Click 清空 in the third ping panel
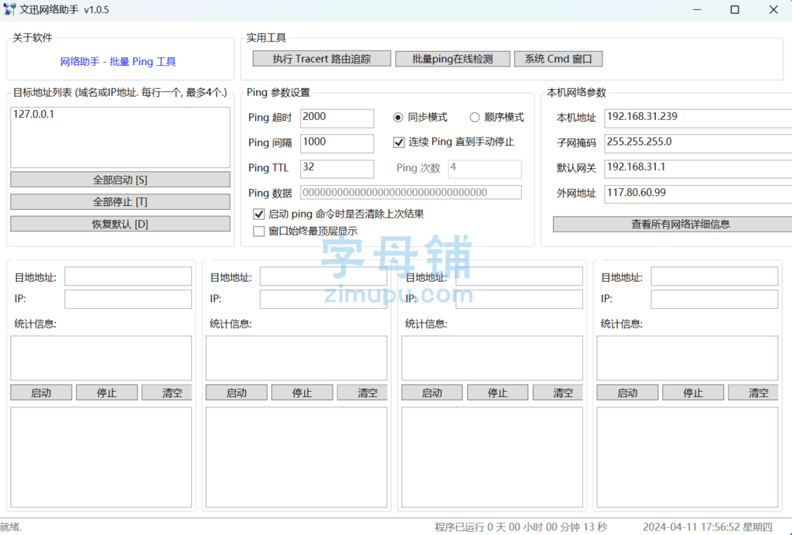Screen dimensions: 792x535 [558, 393]
